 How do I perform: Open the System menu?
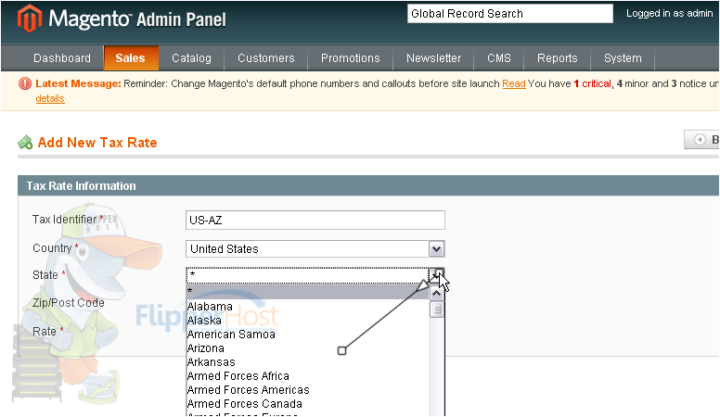tap(623, 58)
